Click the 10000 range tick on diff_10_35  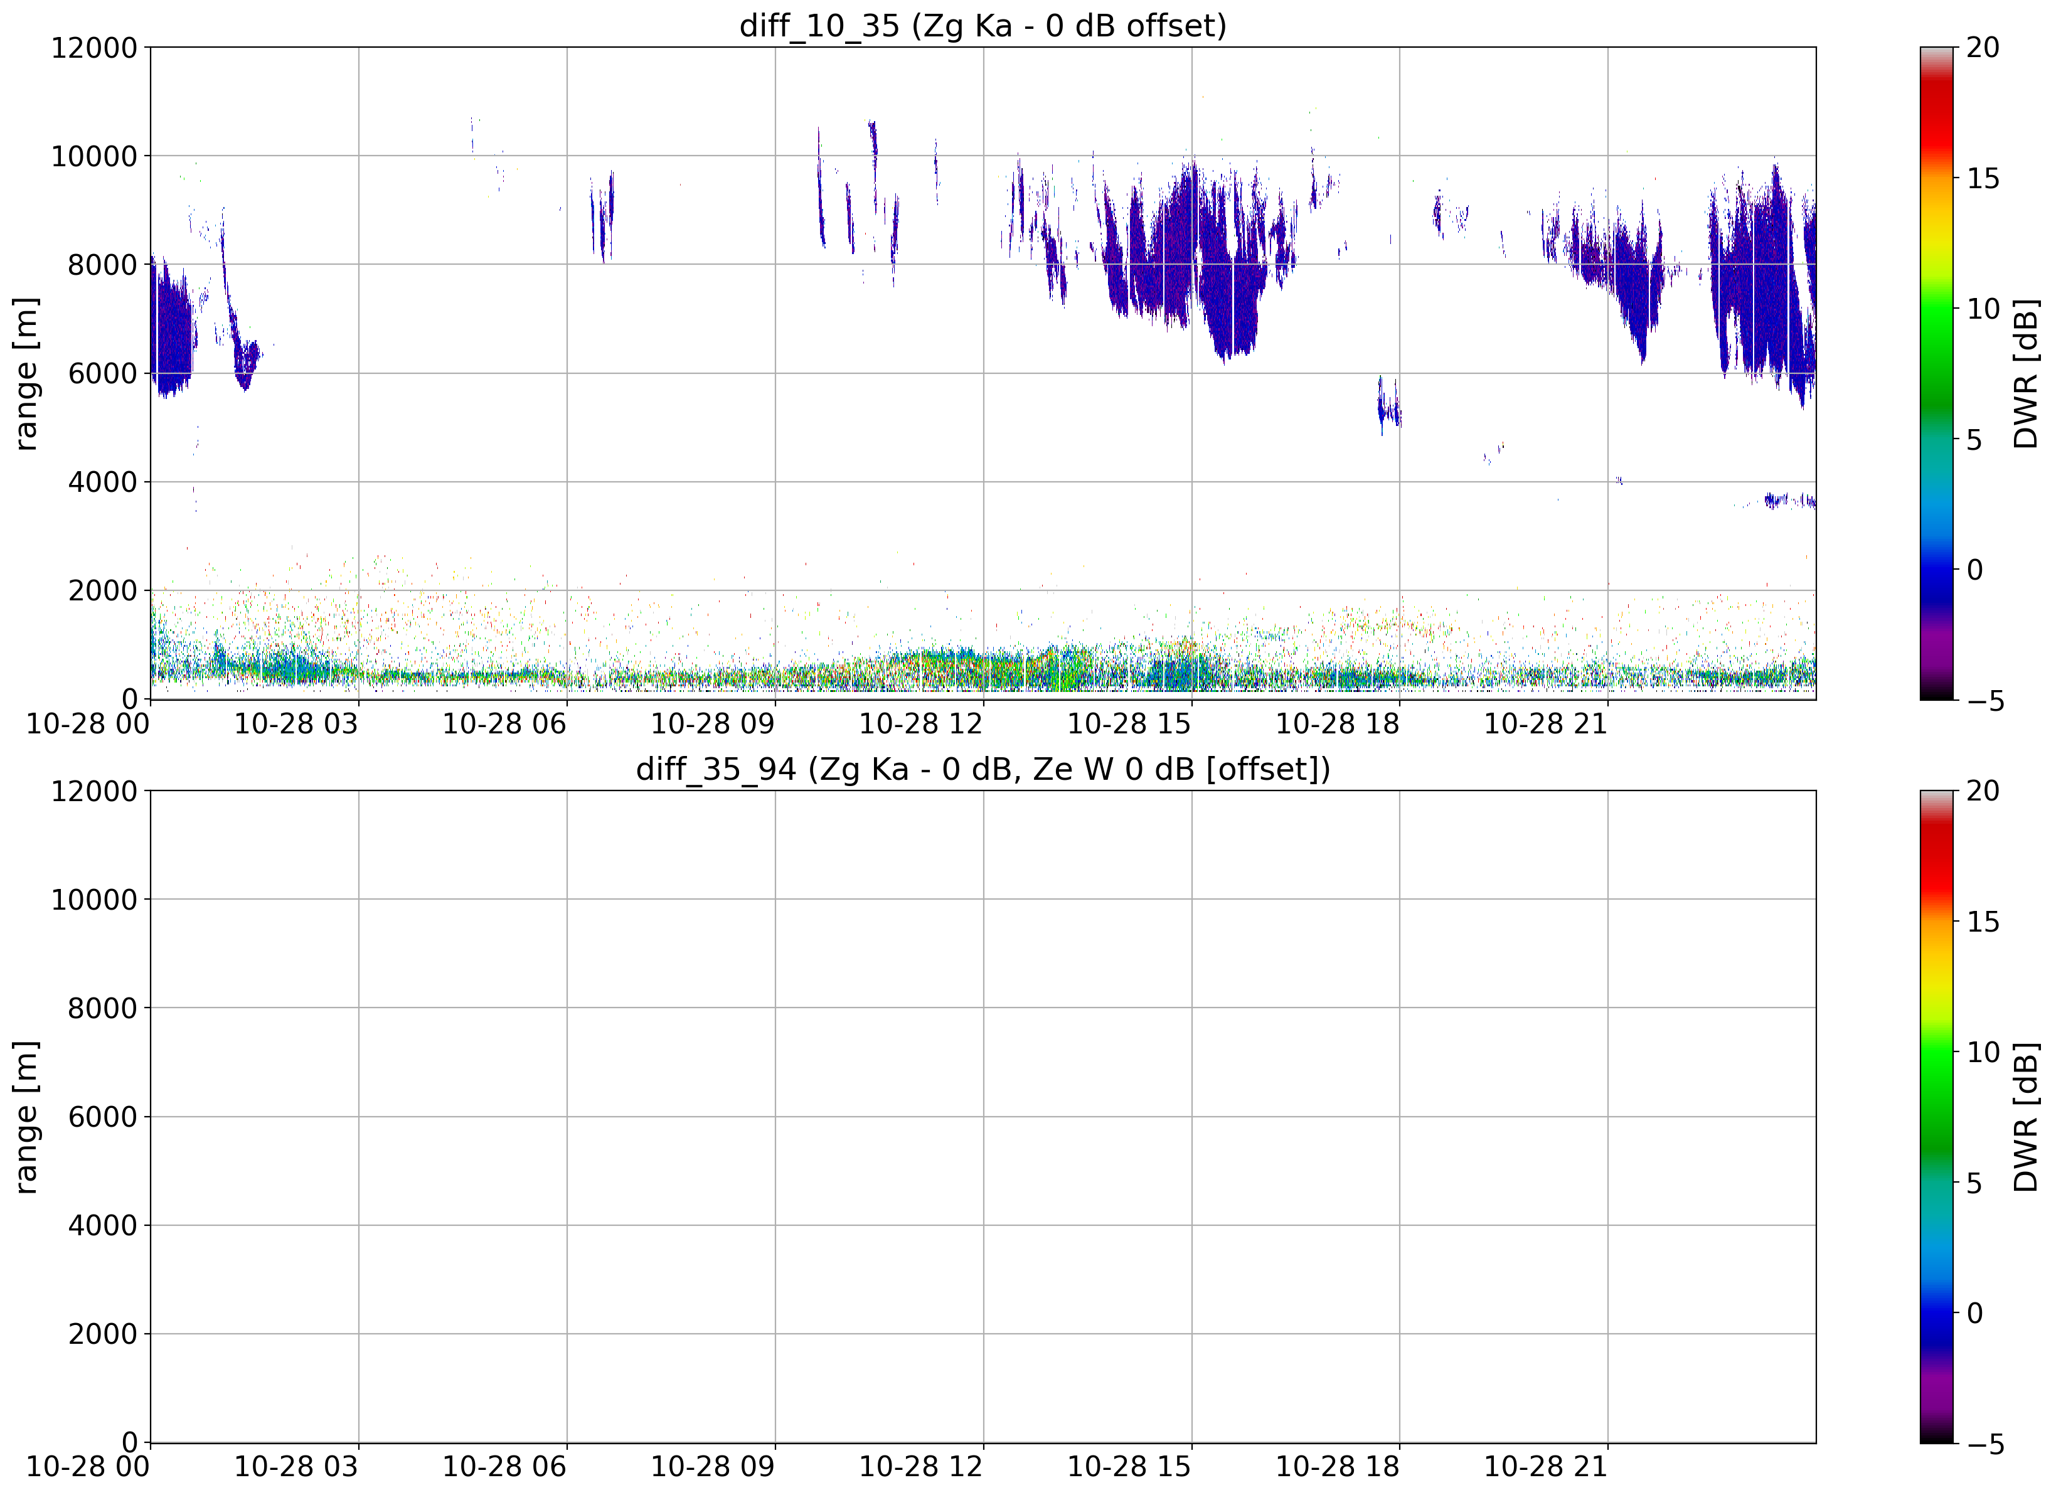pos(94,156)
